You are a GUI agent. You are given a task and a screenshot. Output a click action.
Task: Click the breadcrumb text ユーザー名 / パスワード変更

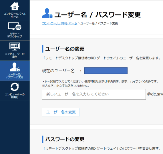[99, 23]
